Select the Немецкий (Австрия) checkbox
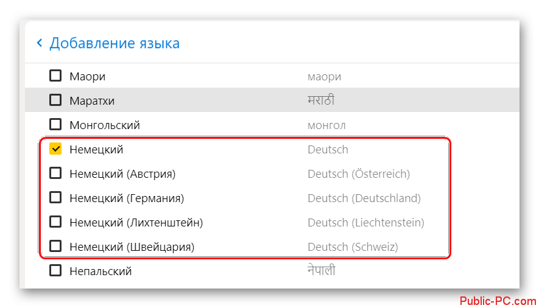The image size is (539, 308). pos(55,173)
